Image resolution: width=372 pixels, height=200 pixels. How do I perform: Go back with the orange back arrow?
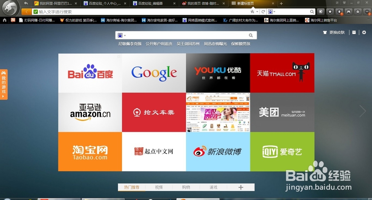tap(26, 12)
